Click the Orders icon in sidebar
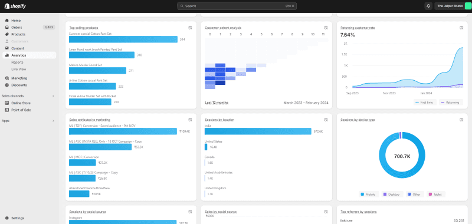This screenshot has width=472, height=224. [x=7, y=27]
